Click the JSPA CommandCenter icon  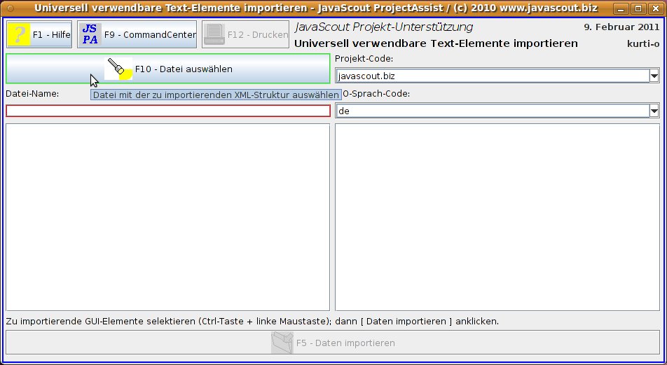(x=90, y=34)
